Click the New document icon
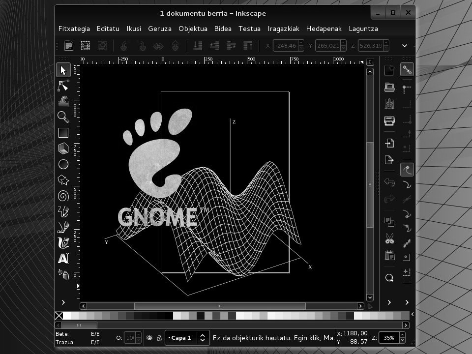 point(389,70)
